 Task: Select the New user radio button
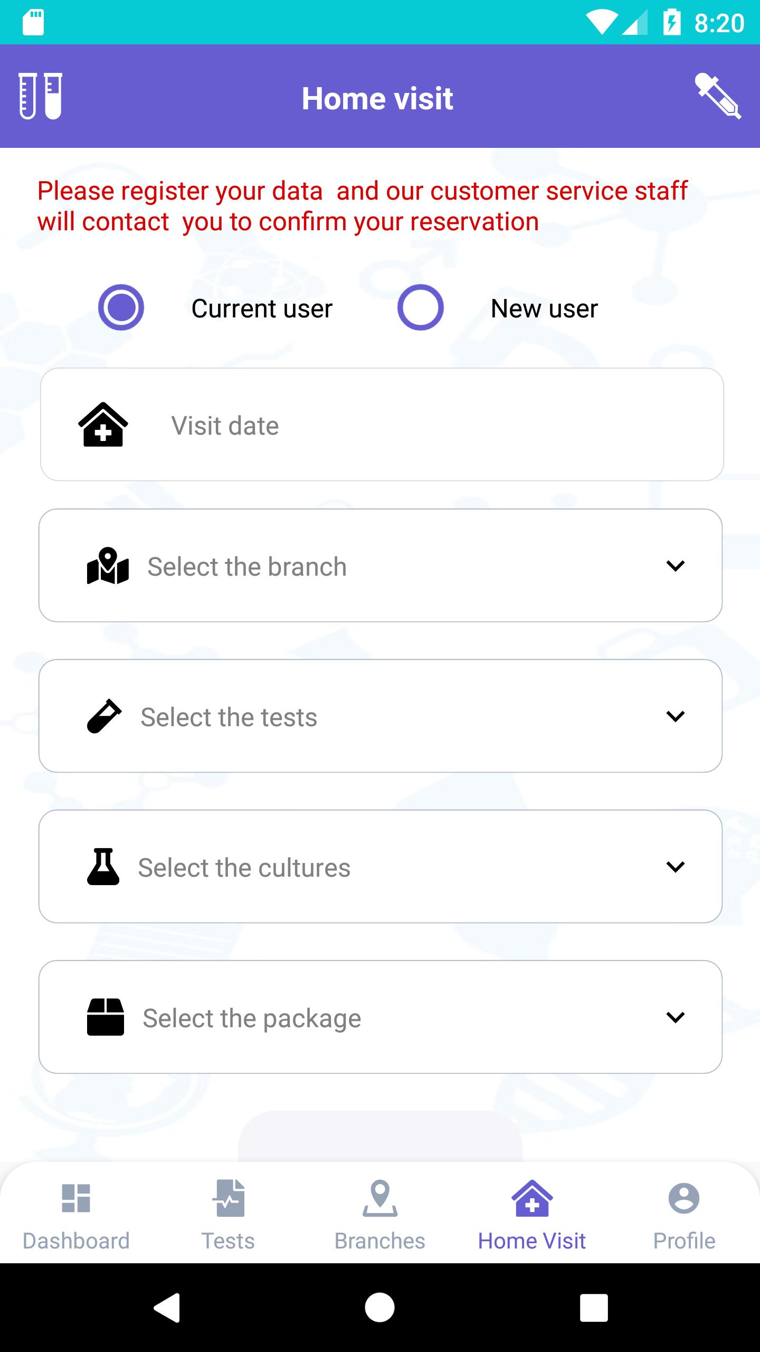[x=421, y=307]
